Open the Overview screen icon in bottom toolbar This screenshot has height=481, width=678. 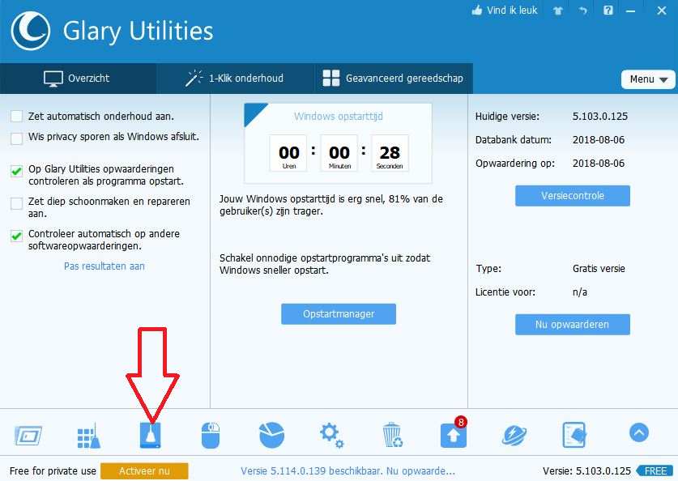[x=28, y=435]
